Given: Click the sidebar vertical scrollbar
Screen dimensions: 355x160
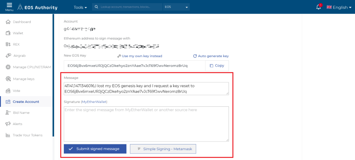Looking at the screenshot, I should 53,75.
